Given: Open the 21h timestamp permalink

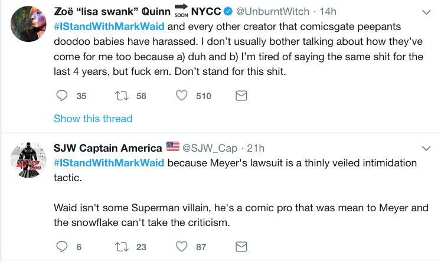Looking at the screenshot, I should (x=256, y=148).
